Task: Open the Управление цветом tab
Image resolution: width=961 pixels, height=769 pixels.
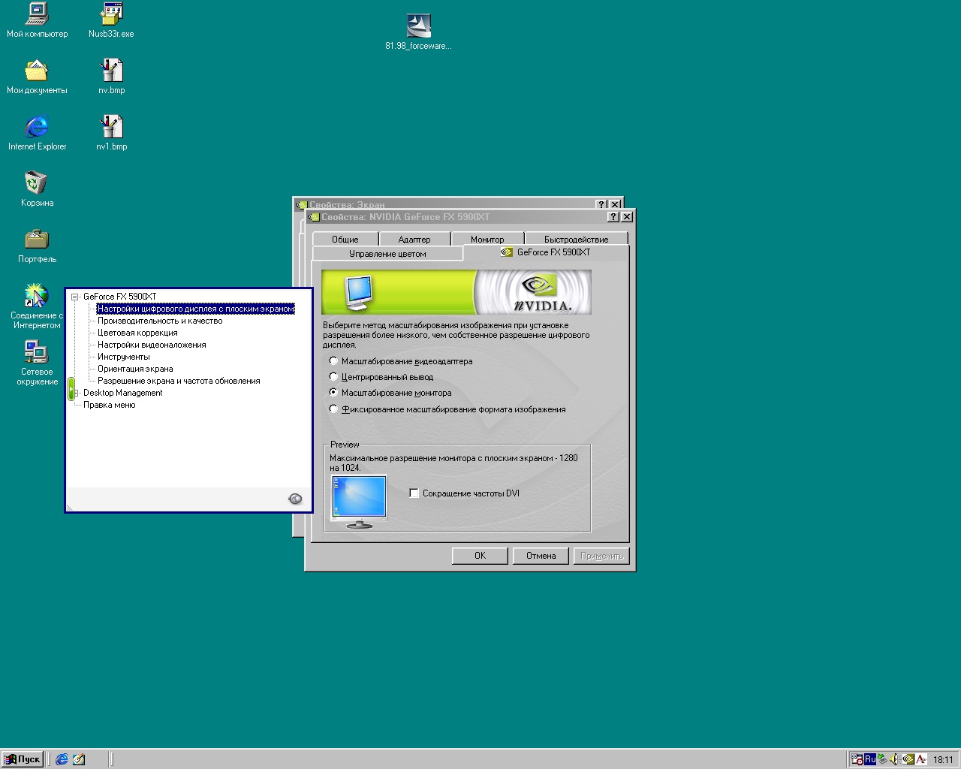Action: [387, 254]
